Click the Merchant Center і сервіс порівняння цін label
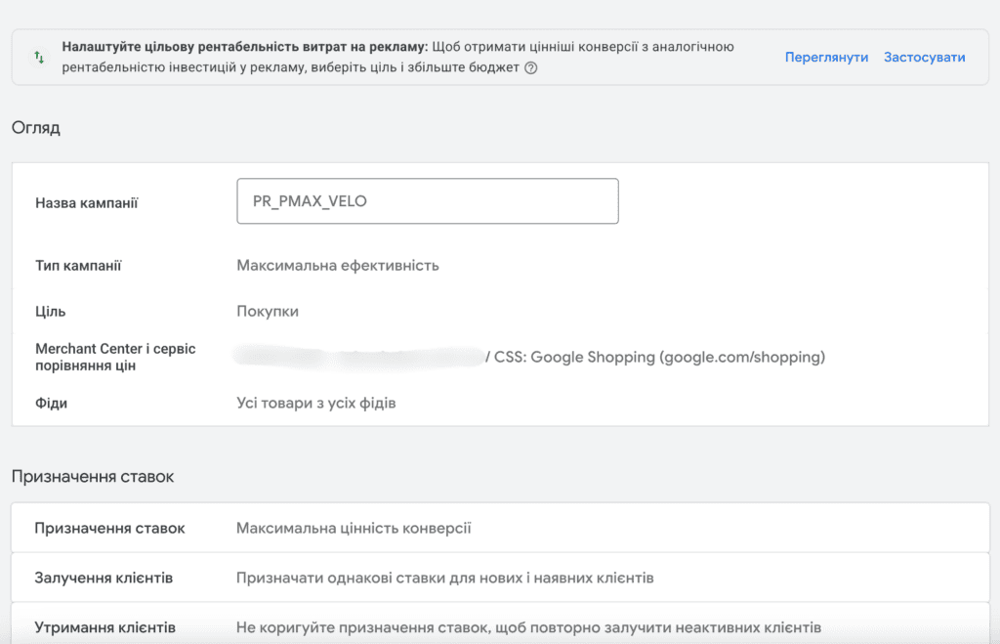Screen dimensions: 1000x644 click(x=115, y=357)
